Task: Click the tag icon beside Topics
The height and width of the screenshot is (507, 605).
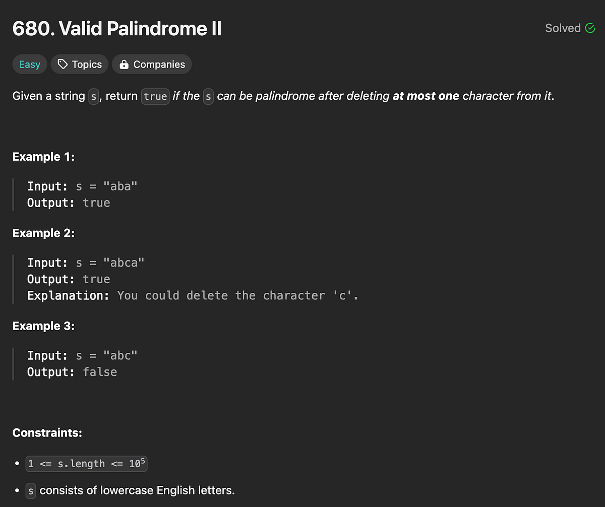Action: (63, 65)
